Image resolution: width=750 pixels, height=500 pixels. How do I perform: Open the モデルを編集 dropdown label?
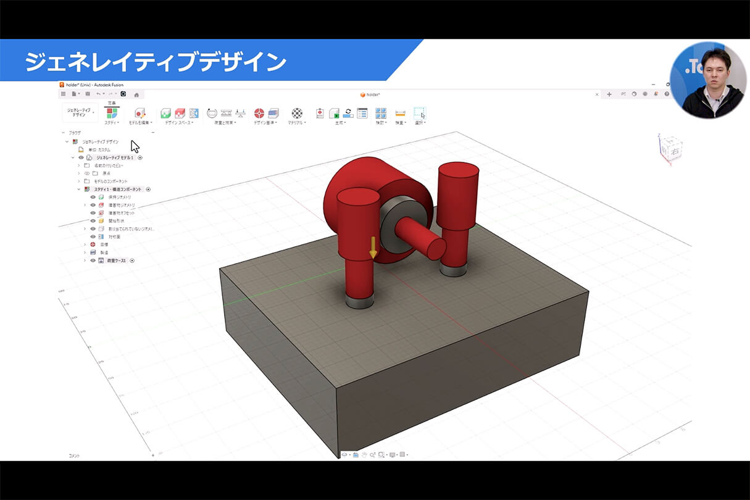coord(140,123)
